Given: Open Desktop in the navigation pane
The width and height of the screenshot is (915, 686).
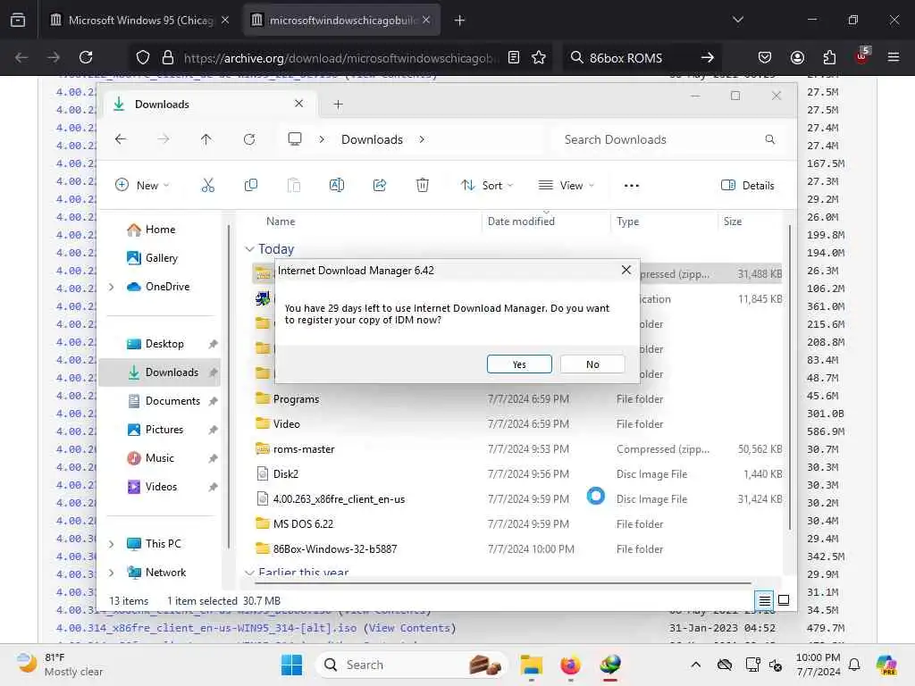Looking at the screenshot, I should [163, 344].
